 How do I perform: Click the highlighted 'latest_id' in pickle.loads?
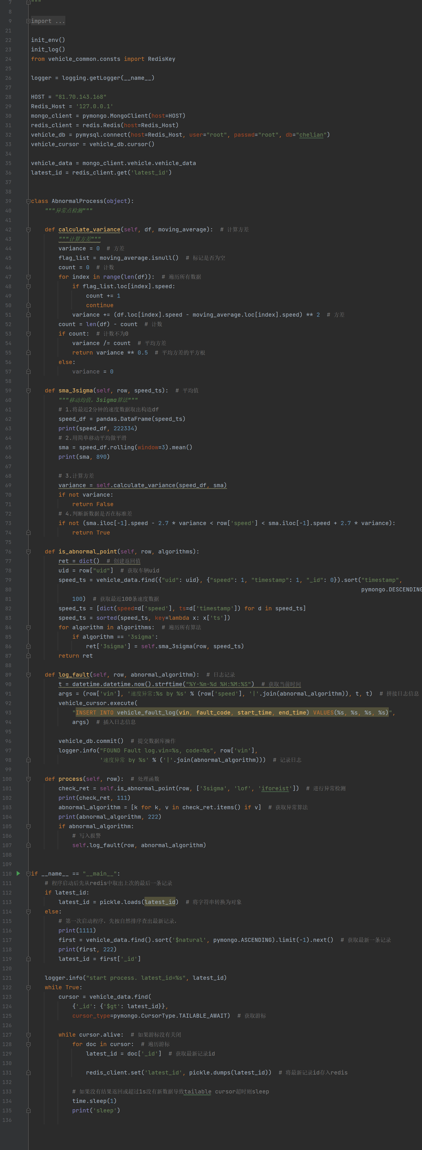160,902
